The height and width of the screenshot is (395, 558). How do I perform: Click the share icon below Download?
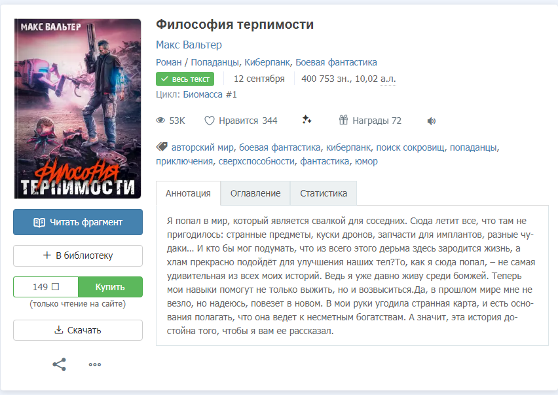click(x=60, y=364)
